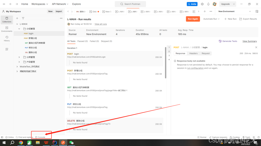Switch to the Headers tab
261x146 pixels.
click(193, 53)
